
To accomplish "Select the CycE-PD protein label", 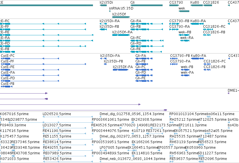I will pyautogui.click(x=8, y=78).
